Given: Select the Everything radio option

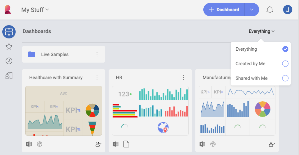Looking at the screenshot, I should click(x=285, y=49).
